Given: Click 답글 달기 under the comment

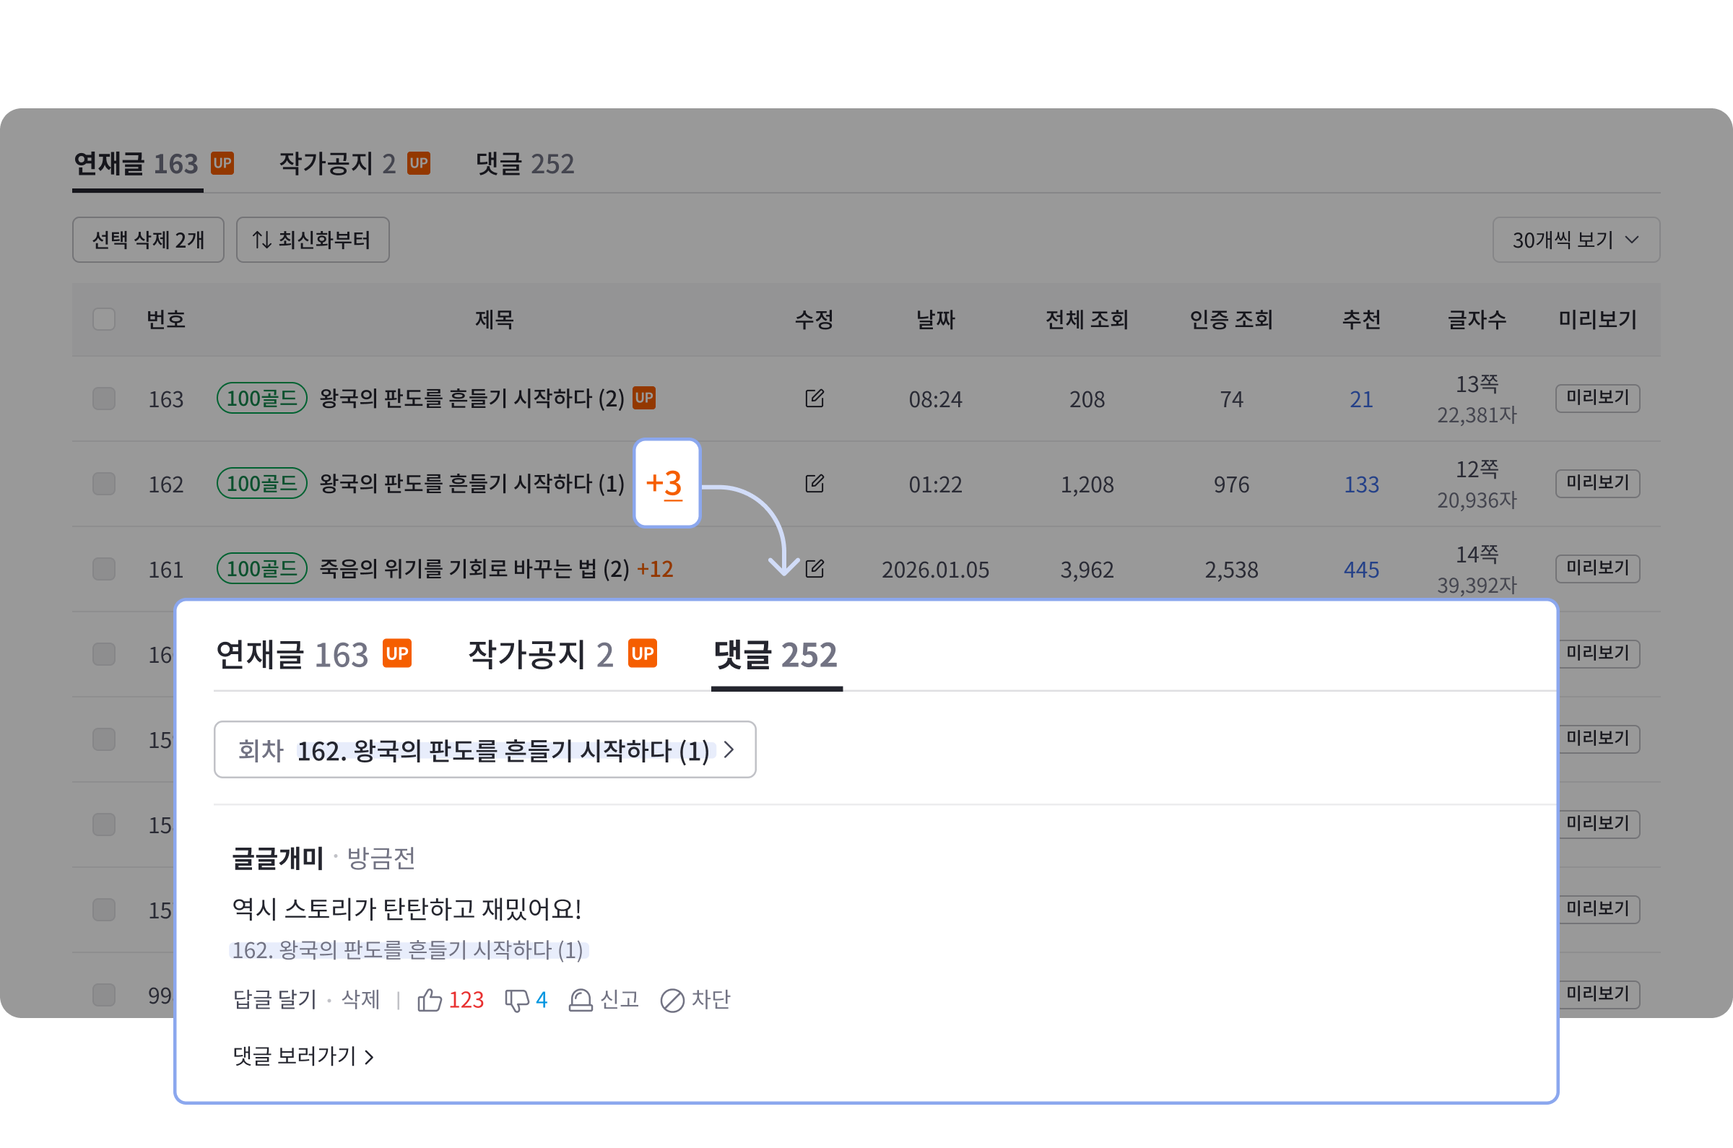Looking at the screenshot, I should (x=274, y=999).
